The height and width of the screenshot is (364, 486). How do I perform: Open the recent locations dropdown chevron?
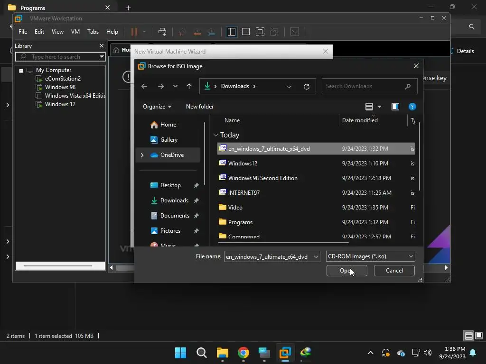pyautogui.click(x=175, y=86)
